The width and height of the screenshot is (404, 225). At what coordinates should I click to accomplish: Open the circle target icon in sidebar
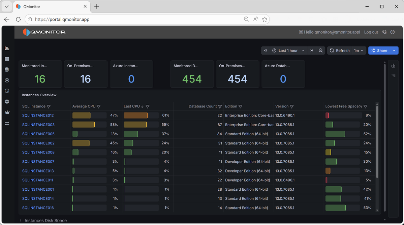pyautogui.click(x=7, y=80)
